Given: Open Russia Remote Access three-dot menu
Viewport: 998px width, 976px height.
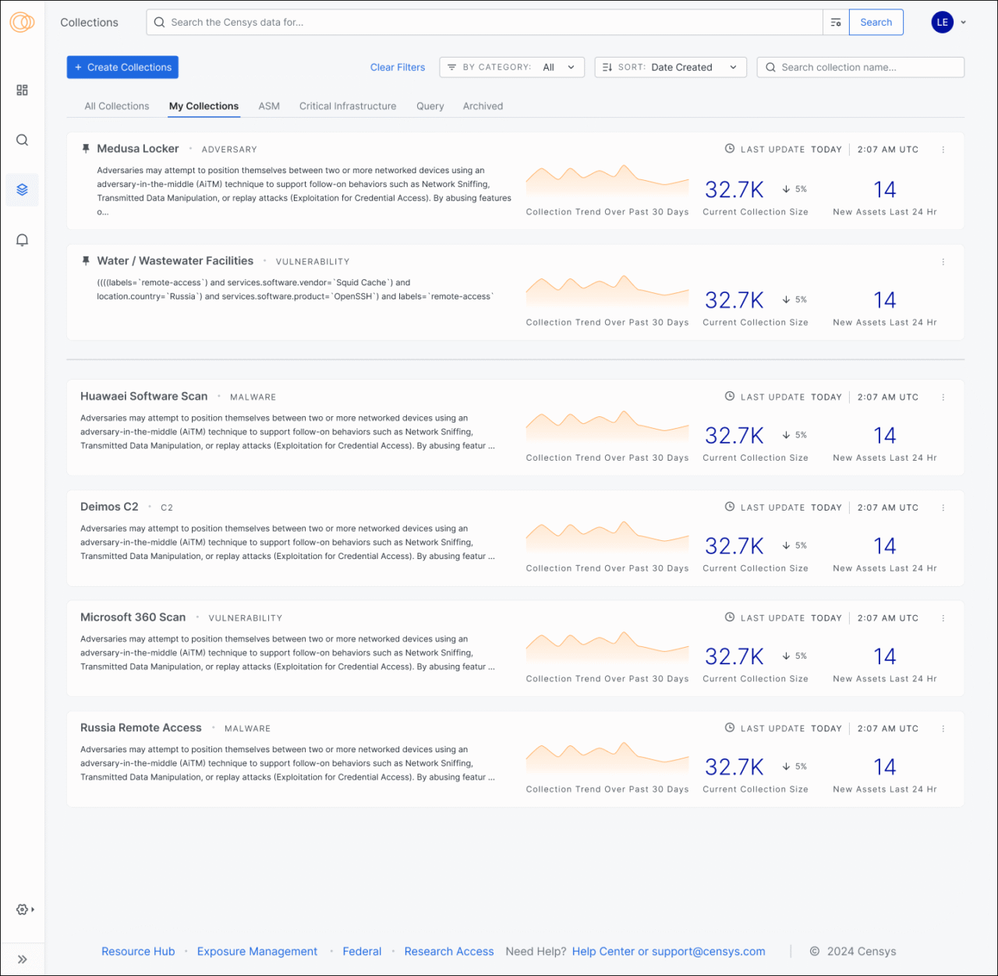Looking at the screenshot, I should [943, 729].
